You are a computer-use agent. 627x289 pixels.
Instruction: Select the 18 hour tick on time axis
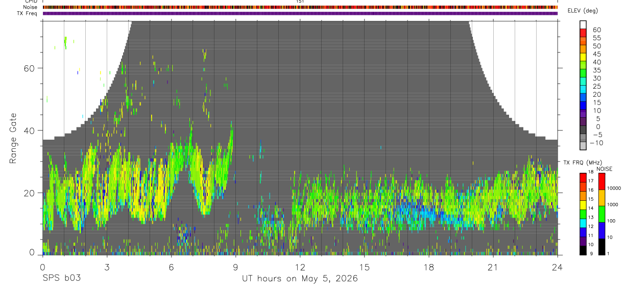click(x=429, y=267)
